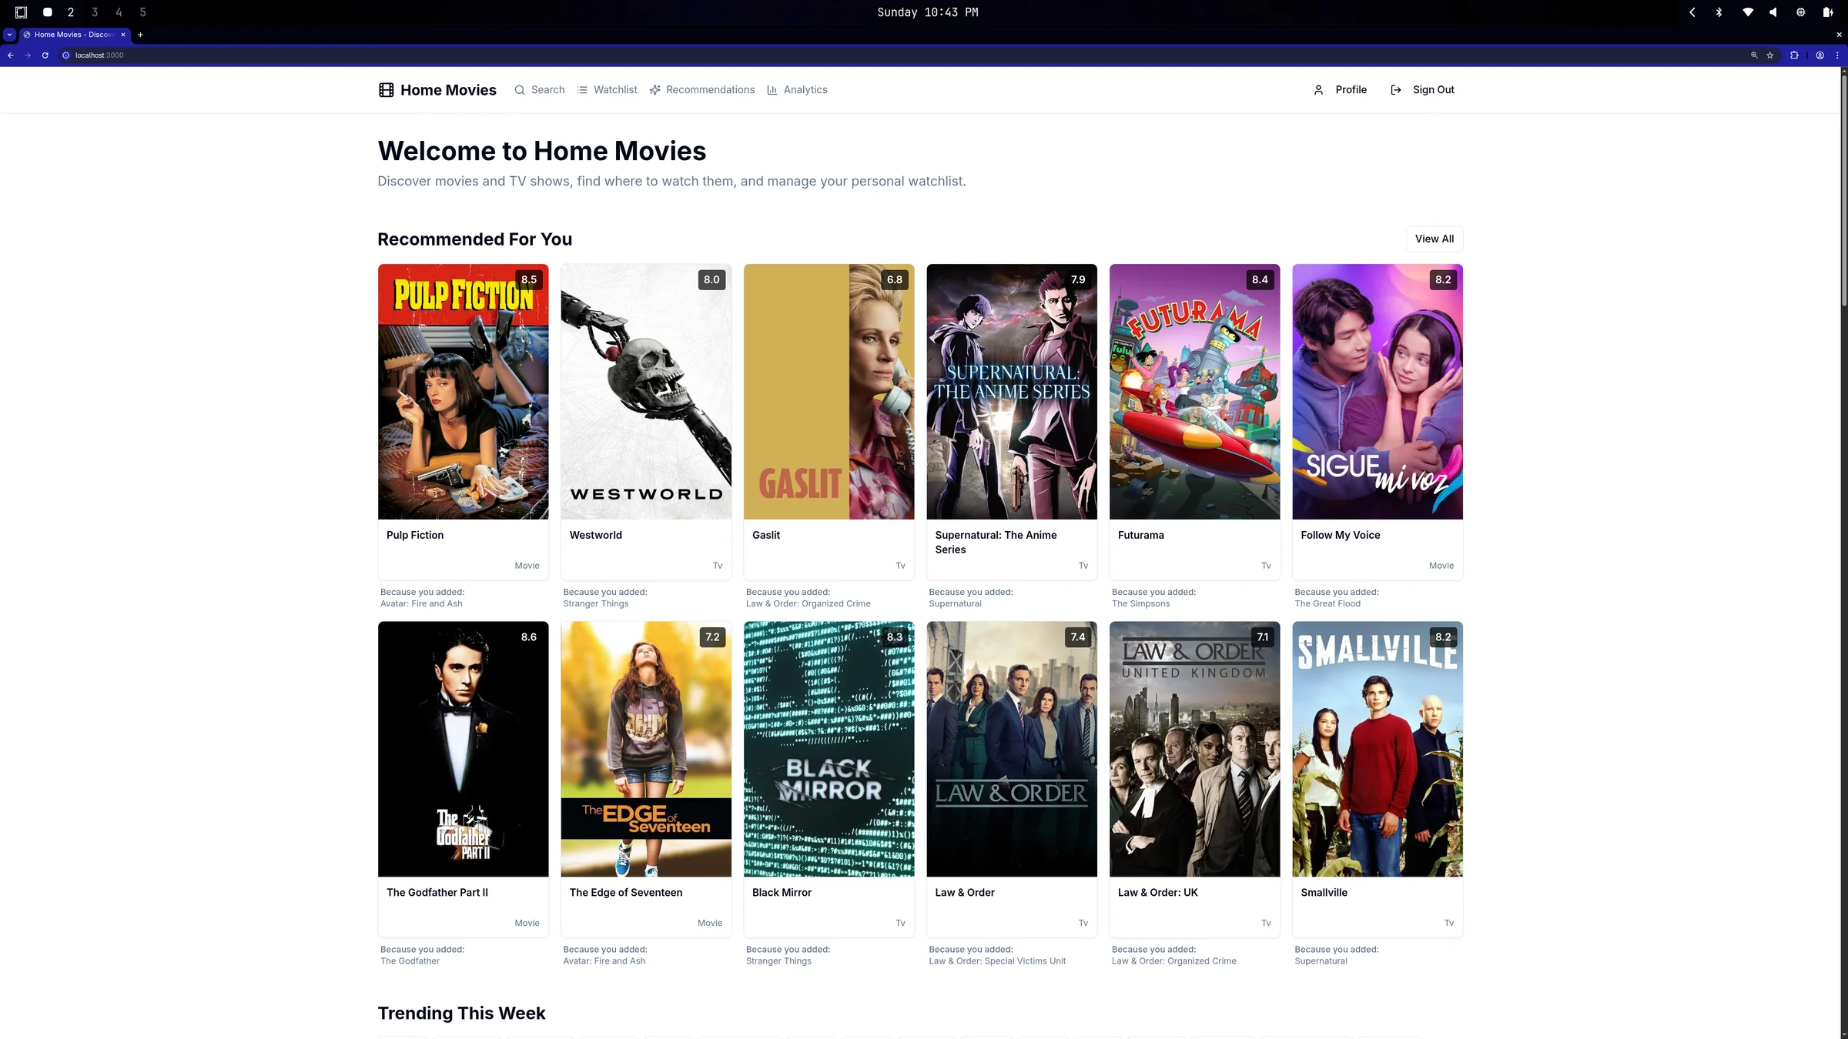Open the browser profile avatar icon
The width and height of the screenshot is (1848, 1039).
click(1820, 55)
